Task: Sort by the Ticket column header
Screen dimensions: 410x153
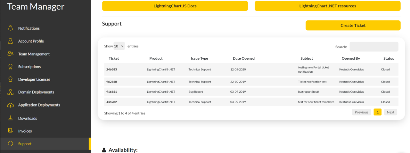Action: pos(114,58)
